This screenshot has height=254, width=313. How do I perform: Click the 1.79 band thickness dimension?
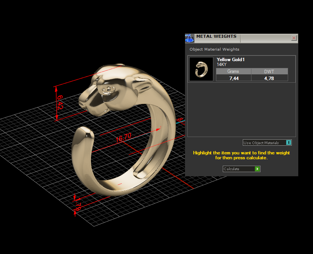(x=78, y=204)
